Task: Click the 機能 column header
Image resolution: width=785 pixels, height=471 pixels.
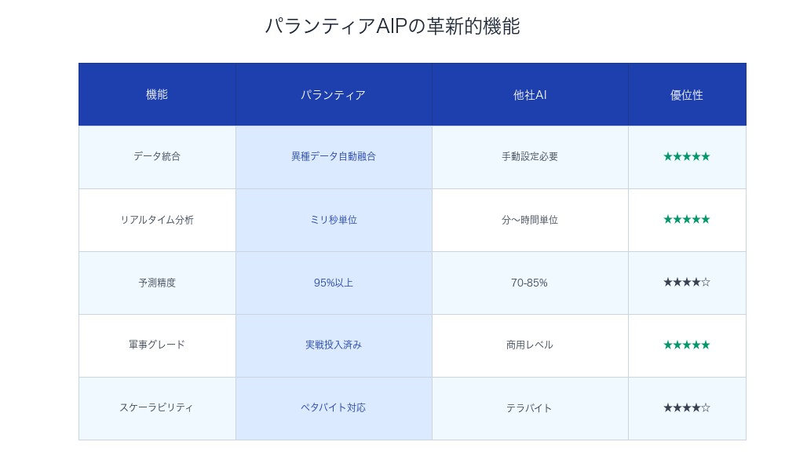Action: [157, 94]
